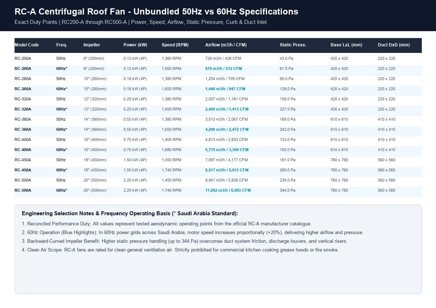
Task: Select airflow '7,097 m3/h / 4,177 CFM'
Action: 226,160
